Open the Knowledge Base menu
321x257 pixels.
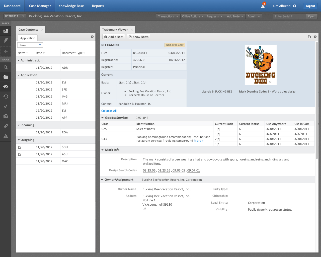71,6
